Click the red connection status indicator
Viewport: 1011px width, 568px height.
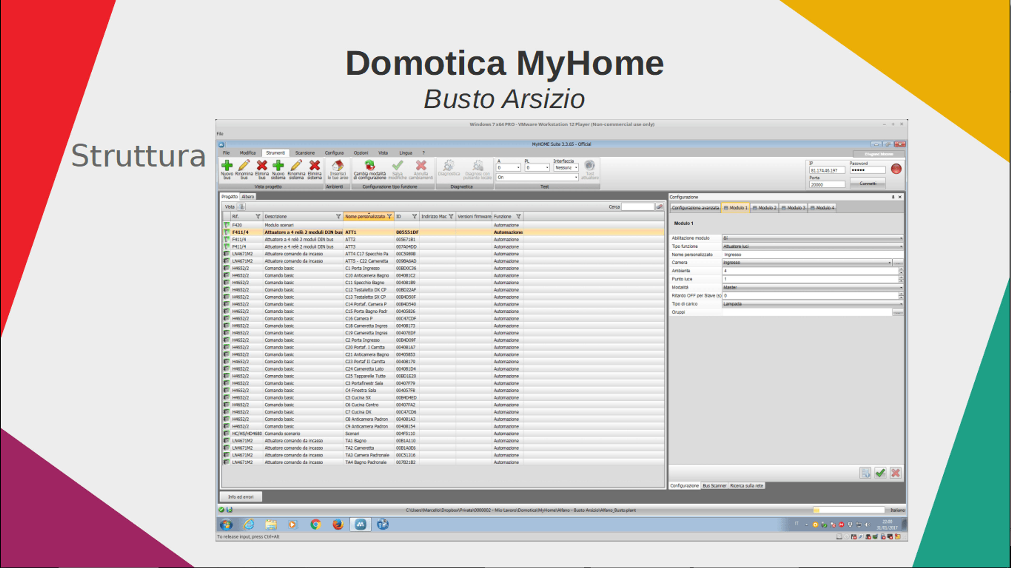coord(896,169)
